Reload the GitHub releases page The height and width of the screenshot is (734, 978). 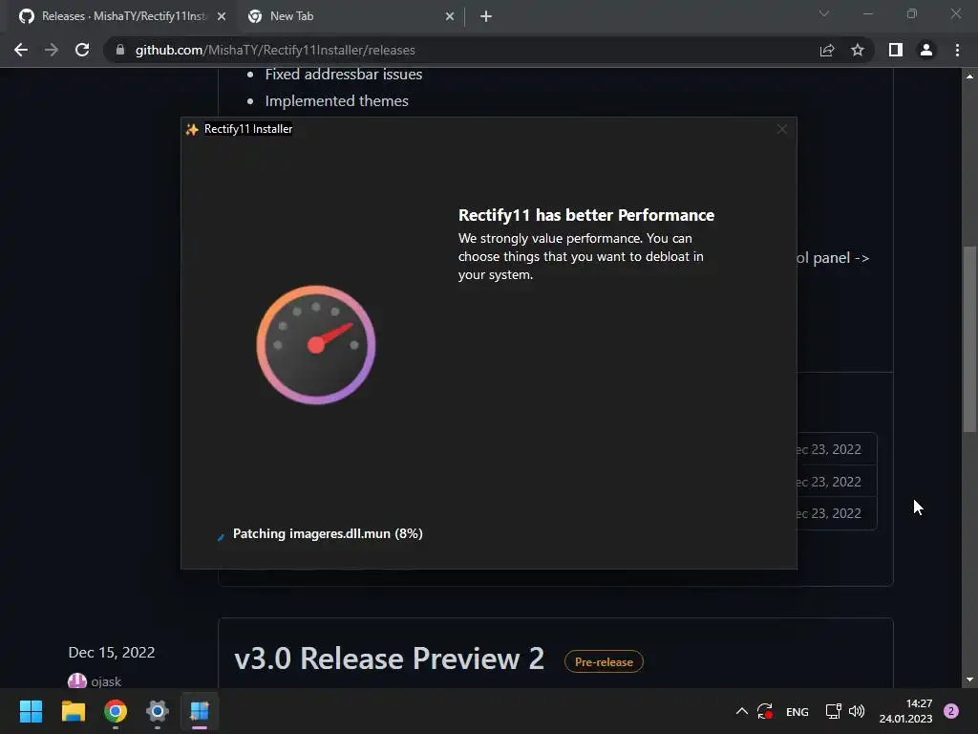point(82,50)
